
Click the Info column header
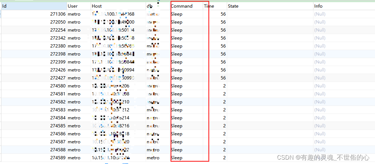344,6
